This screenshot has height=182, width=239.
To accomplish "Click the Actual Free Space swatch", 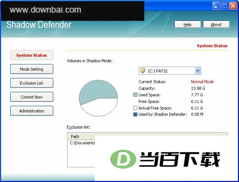I will point(135,108).
